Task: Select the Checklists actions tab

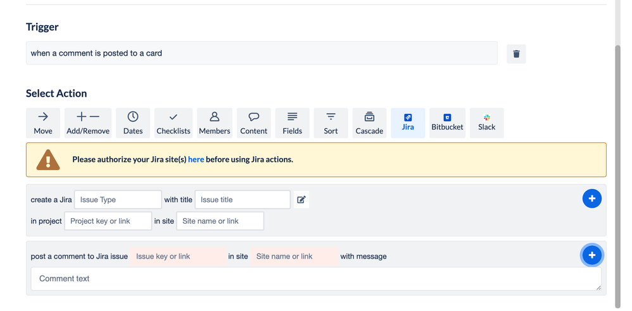Action: (x=174, y=123)
